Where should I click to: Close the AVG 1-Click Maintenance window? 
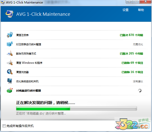[145, 1]
